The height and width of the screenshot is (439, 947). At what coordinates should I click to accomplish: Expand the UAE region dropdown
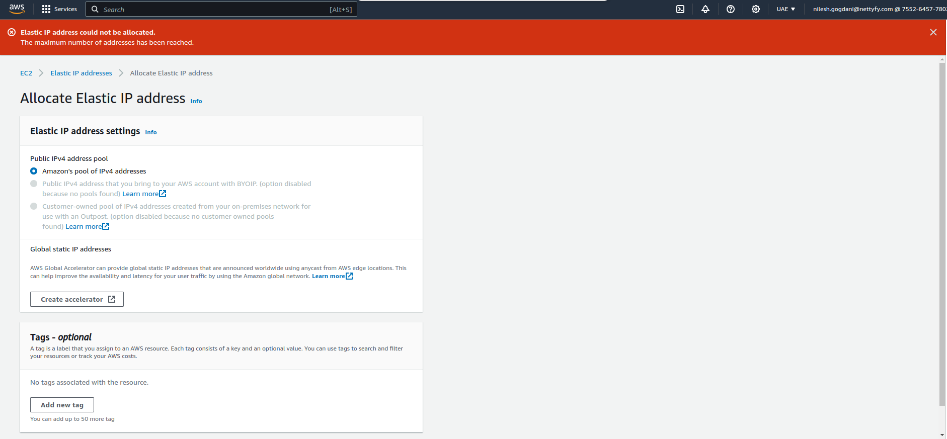point(785,9)
